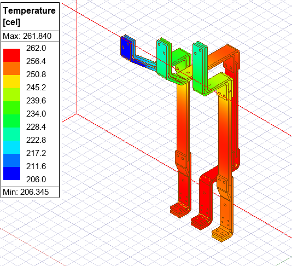Viewport: 292px width, 266px height.
Task: Click the 239.6 legend scale label
Action: [36, 101]
